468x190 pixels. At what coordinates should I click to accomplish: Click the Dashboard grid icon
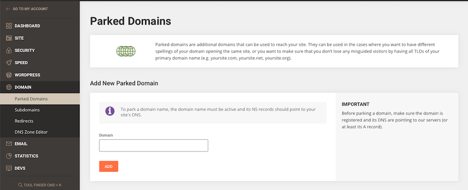(9, 26)
